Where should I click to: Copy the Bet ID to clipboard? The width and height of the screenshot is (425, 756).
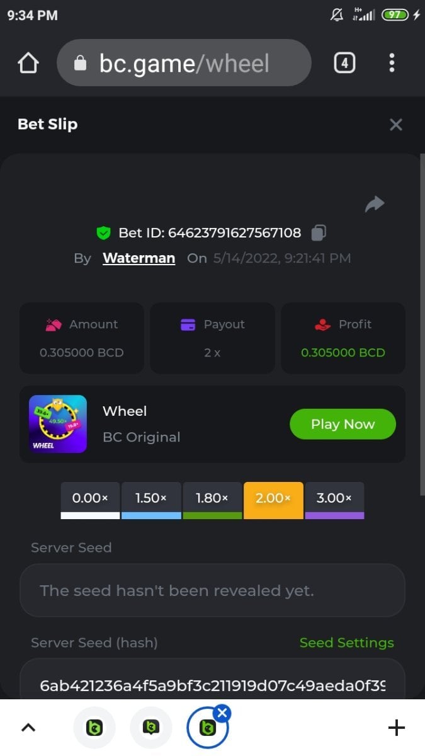(319, 233)
